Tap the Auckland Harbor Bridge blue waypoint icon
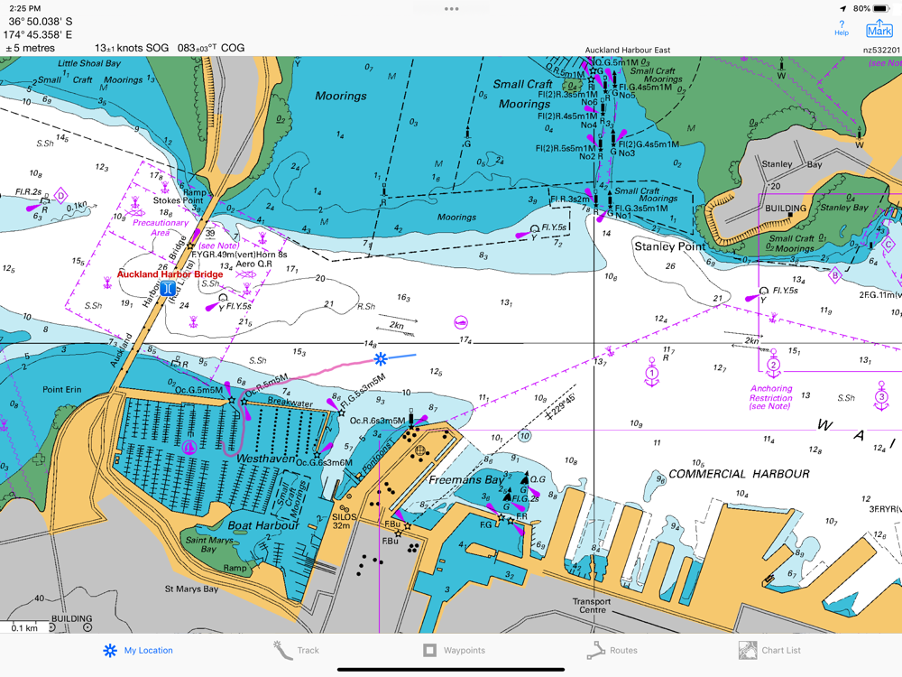 168,289
